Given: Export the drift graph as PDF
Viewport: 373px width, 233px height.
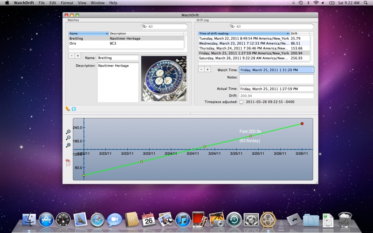Looking at the screenshot, I should [x=68, y=163].
